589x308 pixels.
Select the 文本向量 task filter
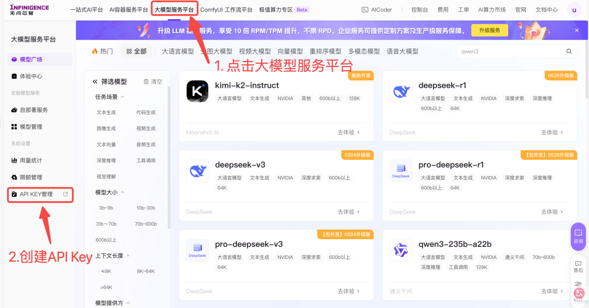click(x=106, y=144)
